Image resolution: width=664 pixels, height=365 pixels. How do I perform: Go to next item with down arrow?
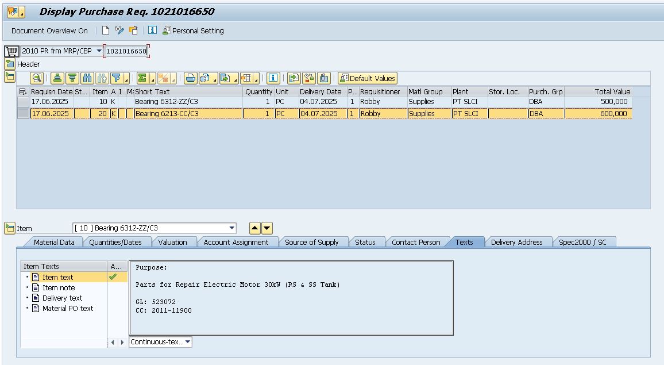(267, 228)
